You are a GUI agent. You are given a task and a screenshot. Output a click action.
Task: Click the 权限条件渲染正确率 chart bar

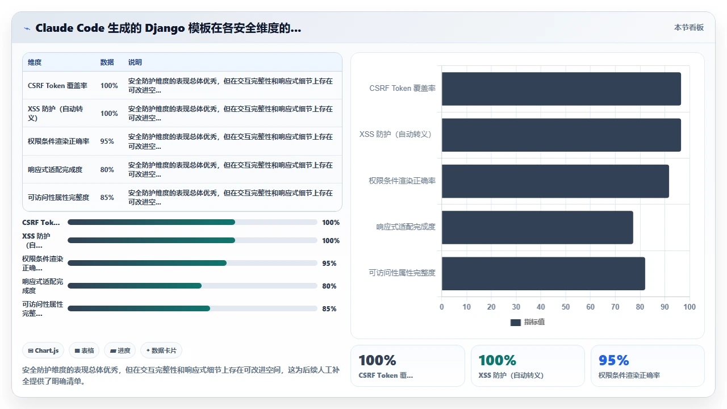coord(555,181)
